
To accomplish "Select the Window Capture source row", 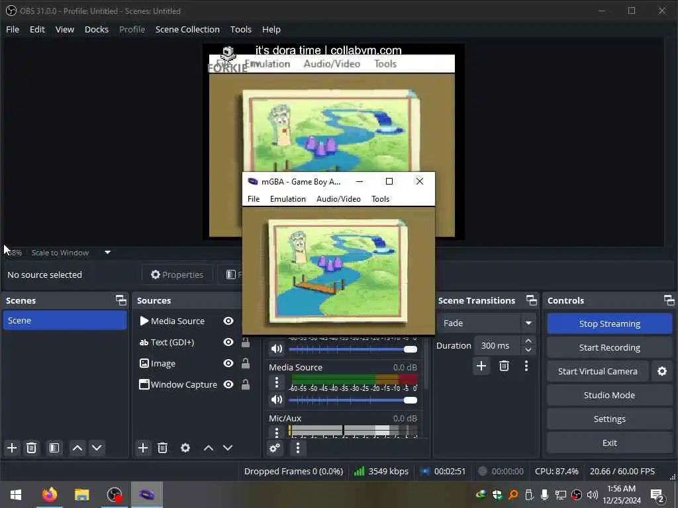I will tap(194, 384).
